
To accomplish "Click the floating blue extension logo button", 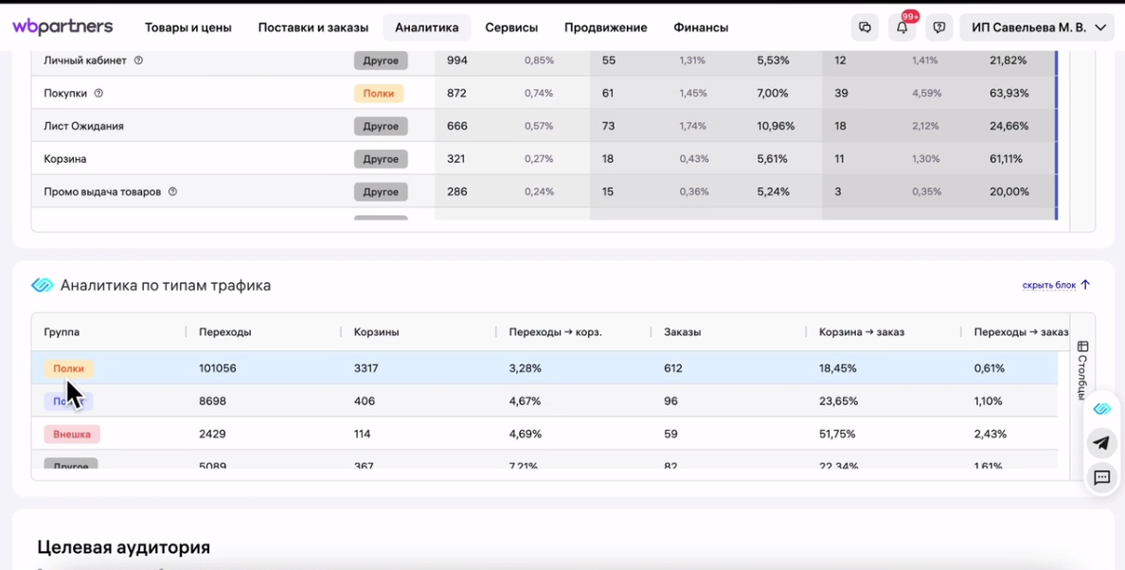I will (x=1102, y=409).
